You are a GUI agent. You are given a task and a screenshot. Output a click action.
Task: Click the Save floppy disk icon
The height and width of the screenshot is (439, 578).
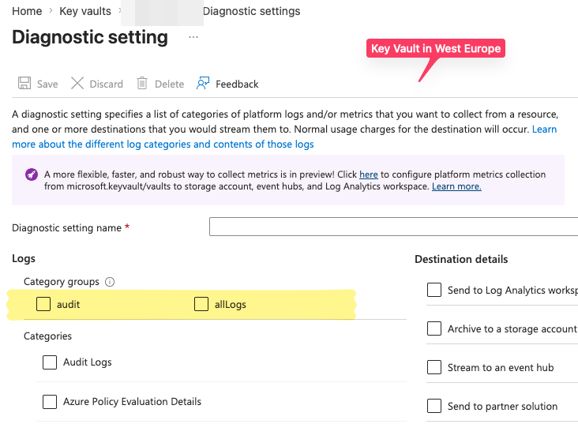click(x=24, y=84)
